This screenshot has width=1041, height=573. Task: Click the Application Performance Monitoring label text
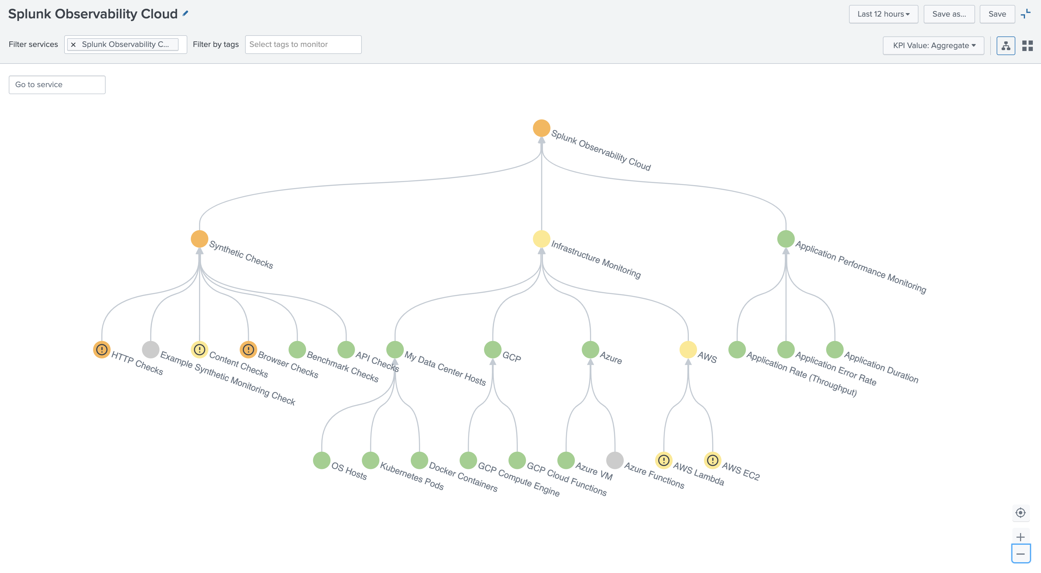pos(861,267)
